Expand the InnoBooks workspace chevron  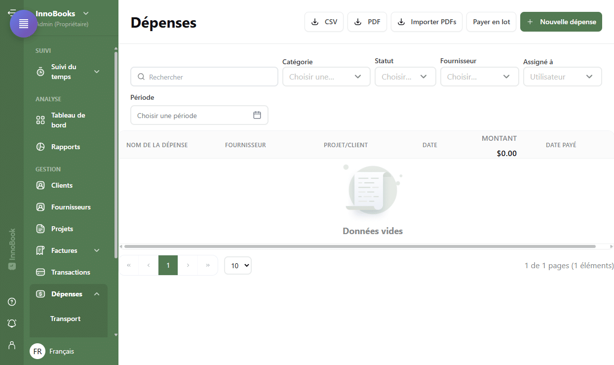pos(86,13)
